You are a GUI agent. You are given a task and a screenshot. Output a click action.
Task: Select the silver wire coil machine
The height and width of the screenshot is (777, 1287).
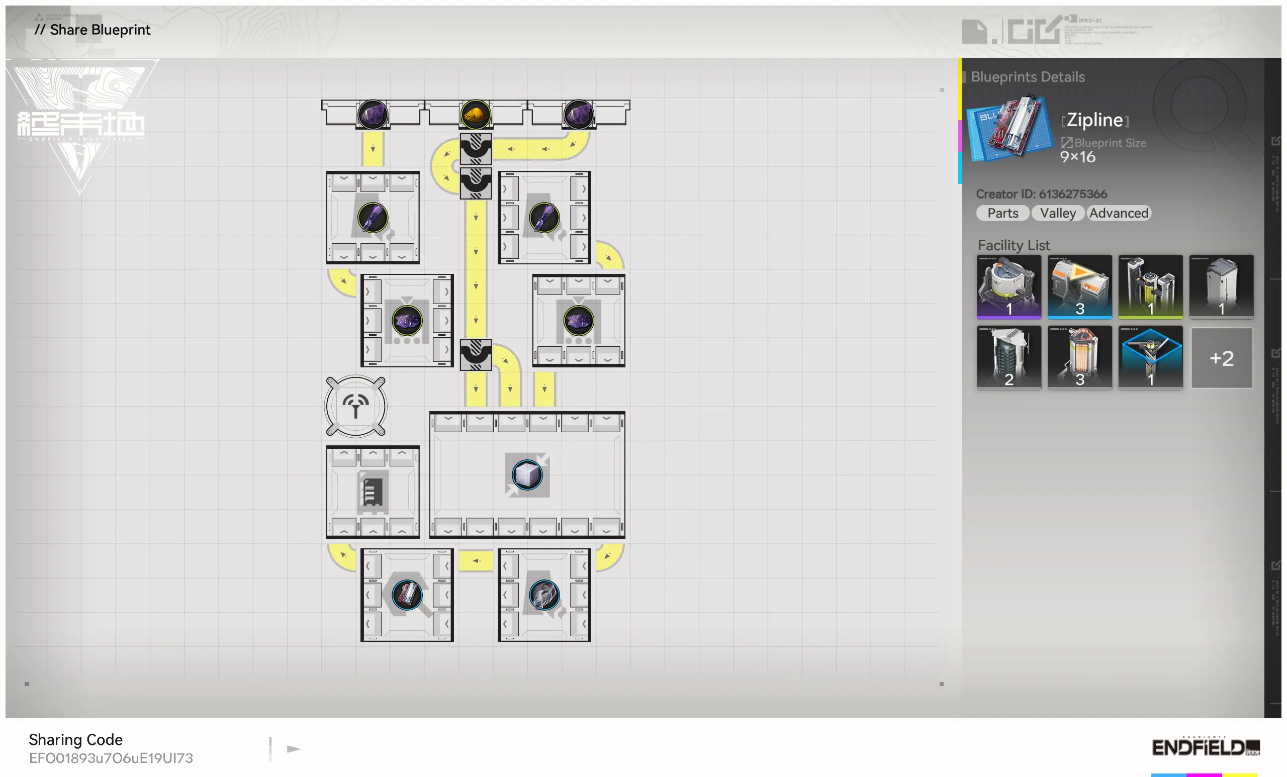click(544, 594)
